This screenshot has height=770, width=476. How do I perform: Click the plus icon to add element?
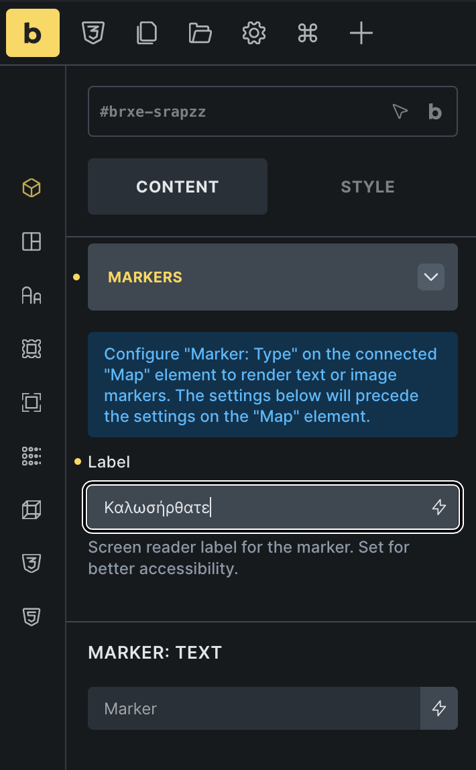[361, 33]
